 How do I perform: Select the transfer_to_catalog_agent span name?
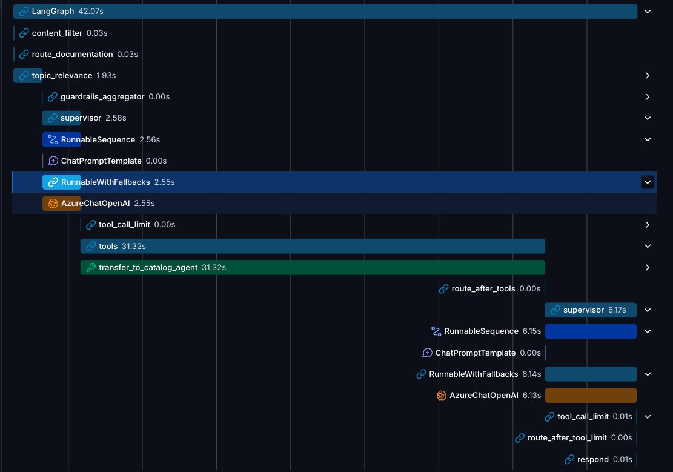point(148,268)
